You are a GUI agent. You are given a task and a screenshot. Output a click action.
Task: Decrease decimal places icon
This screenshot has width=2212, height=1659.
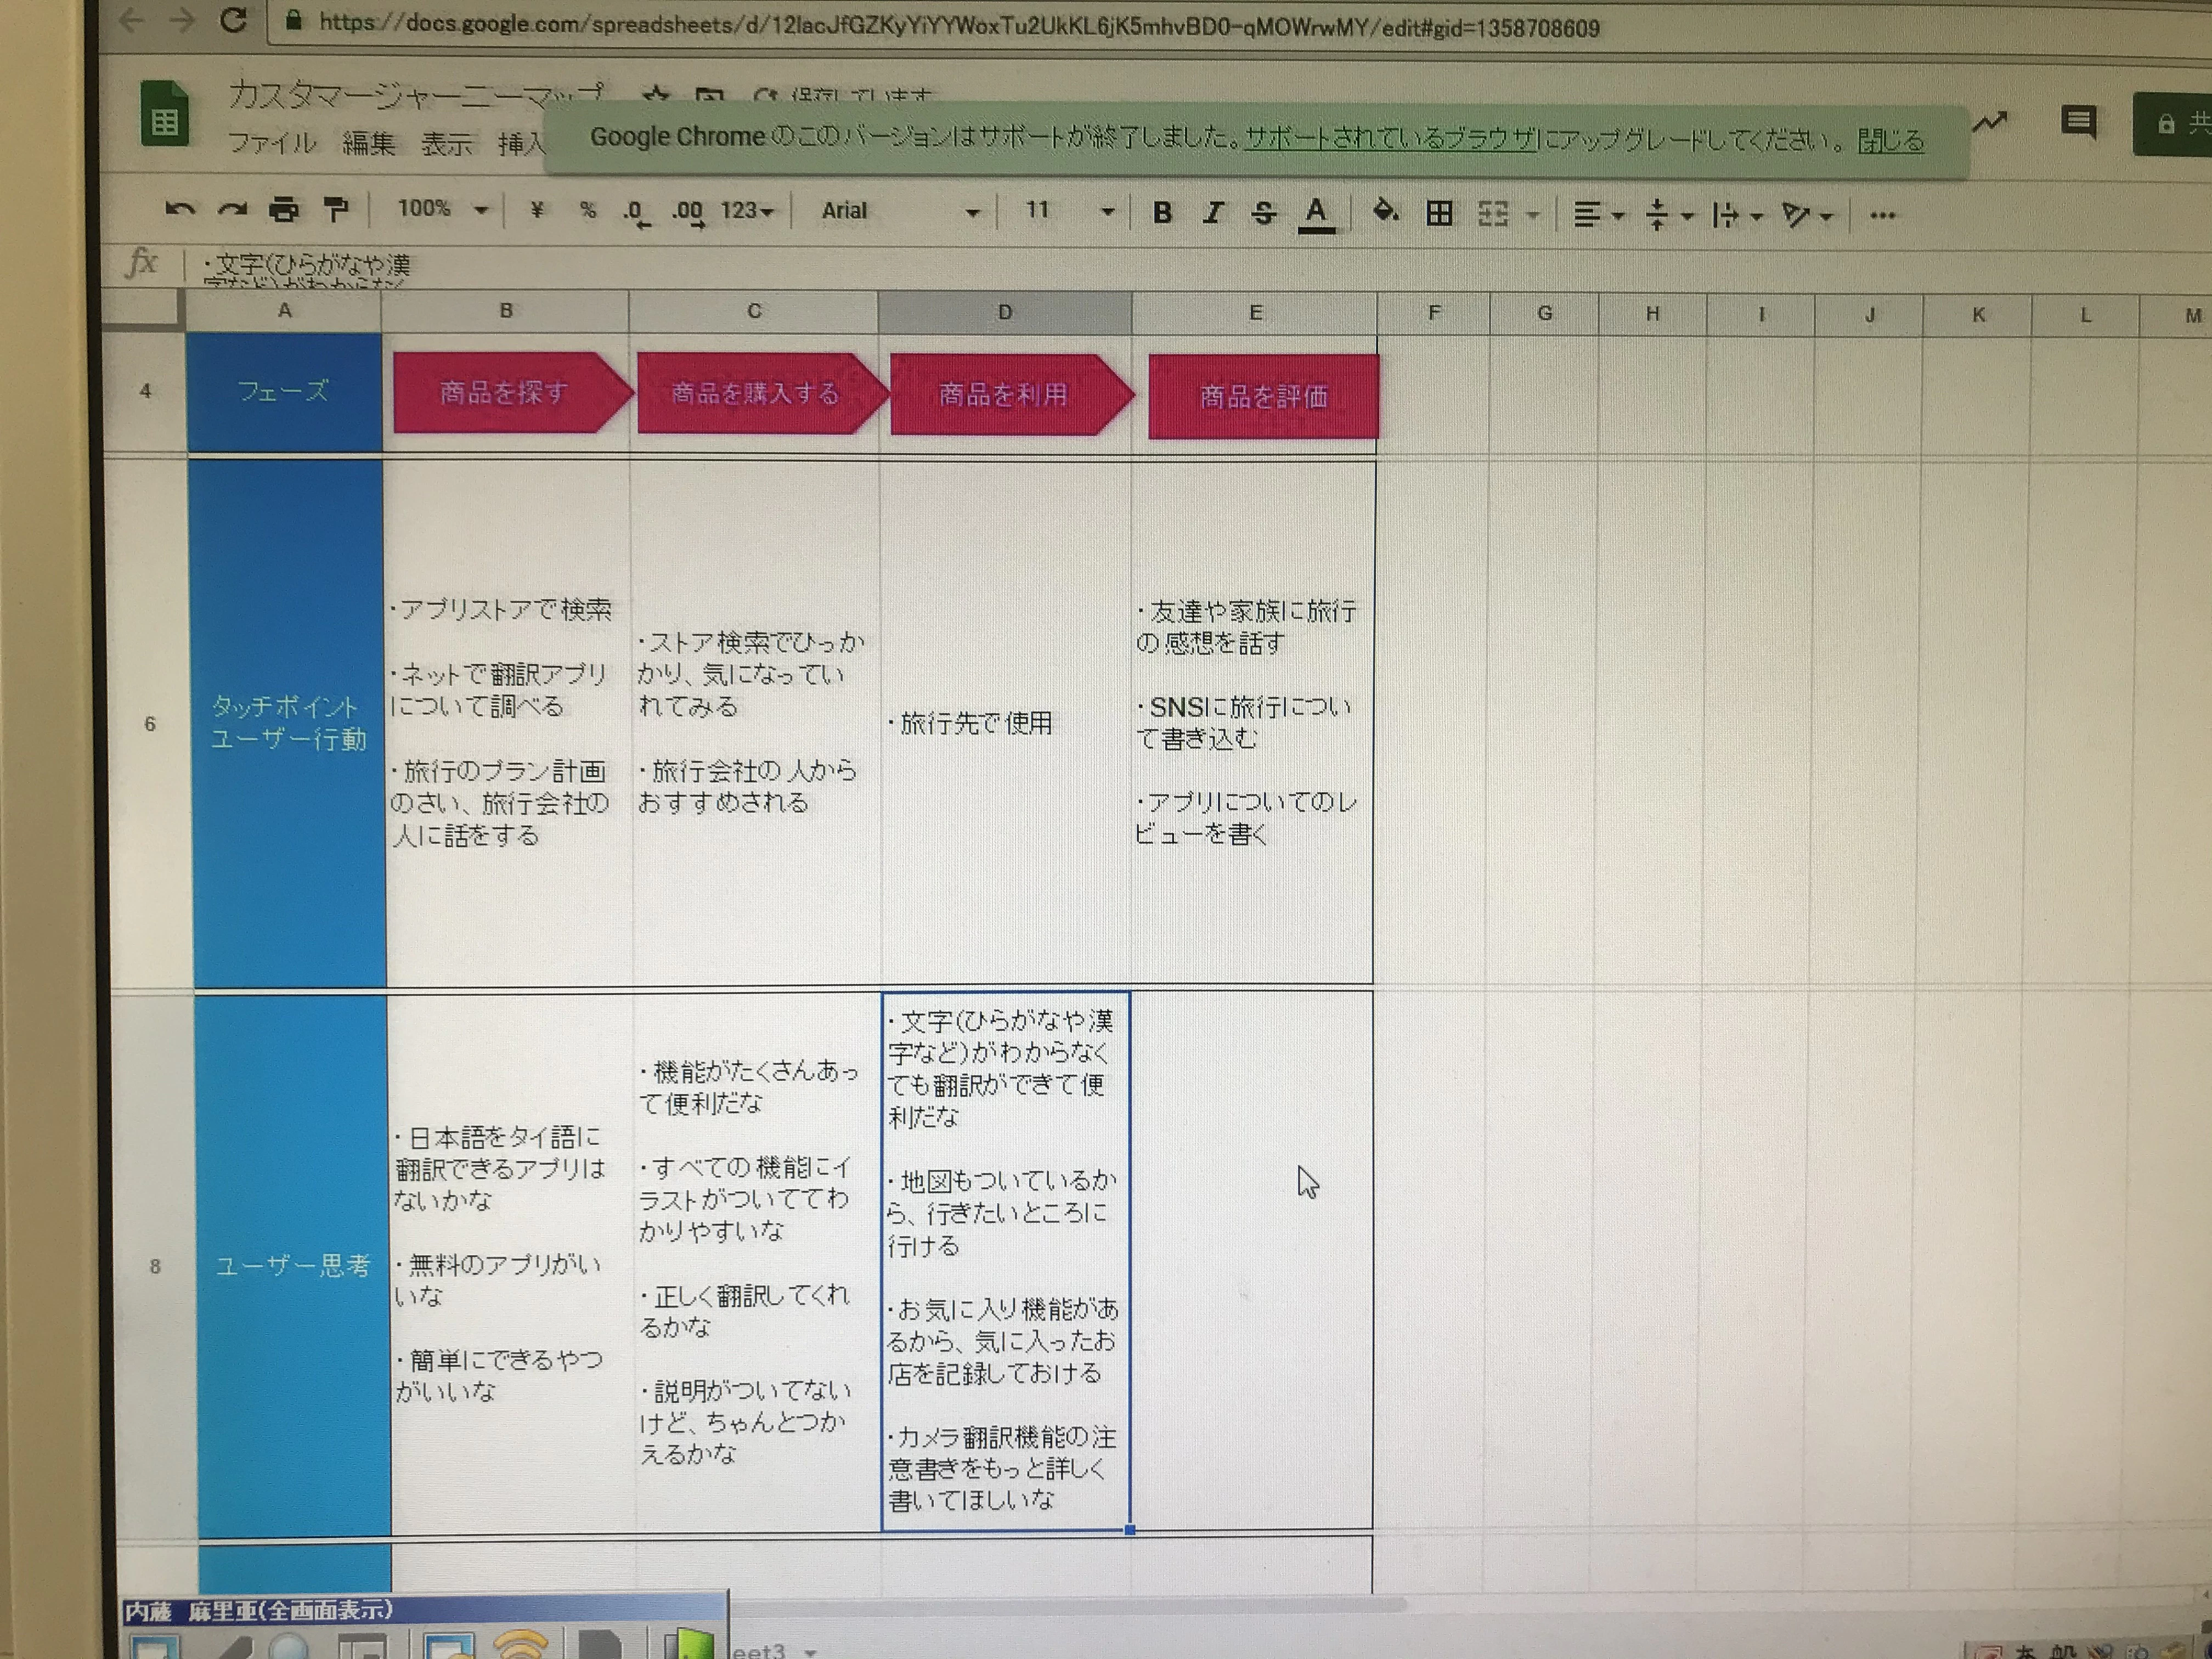coord(636,212)
